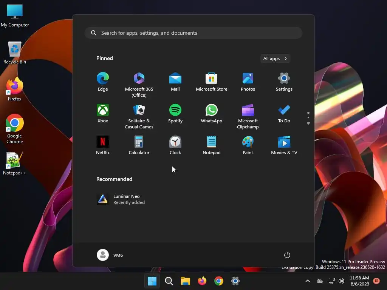The width and height of the screenshot is (387, 290).
Task: Open taskbar Search
Action: [169, 281]
